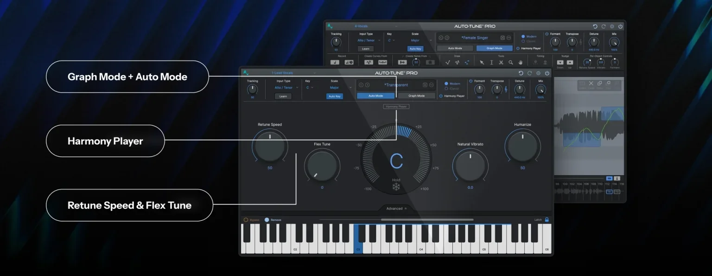Image resolution: width=712 pixels, height=276 pixels.
Task: Select the Draw notes tool in the back window
Action: point(467,62)
